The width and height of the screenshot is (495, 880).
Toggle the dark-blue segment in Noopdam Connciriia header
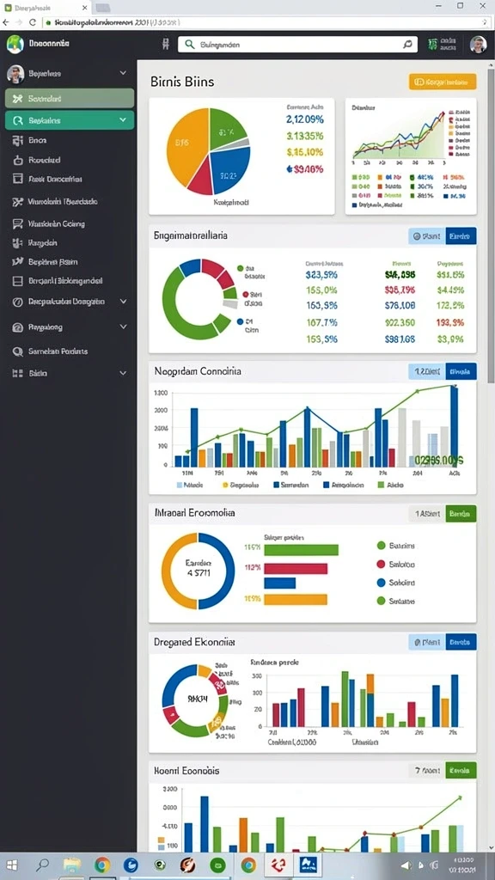(461, 371)
